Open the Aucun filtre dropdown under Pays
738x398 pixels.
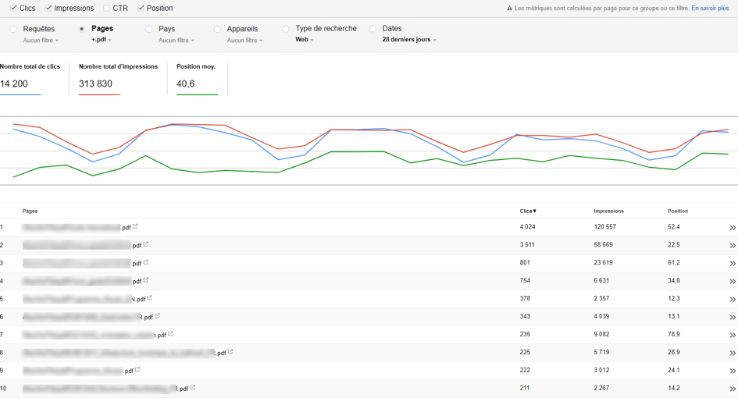click(176, 41)
